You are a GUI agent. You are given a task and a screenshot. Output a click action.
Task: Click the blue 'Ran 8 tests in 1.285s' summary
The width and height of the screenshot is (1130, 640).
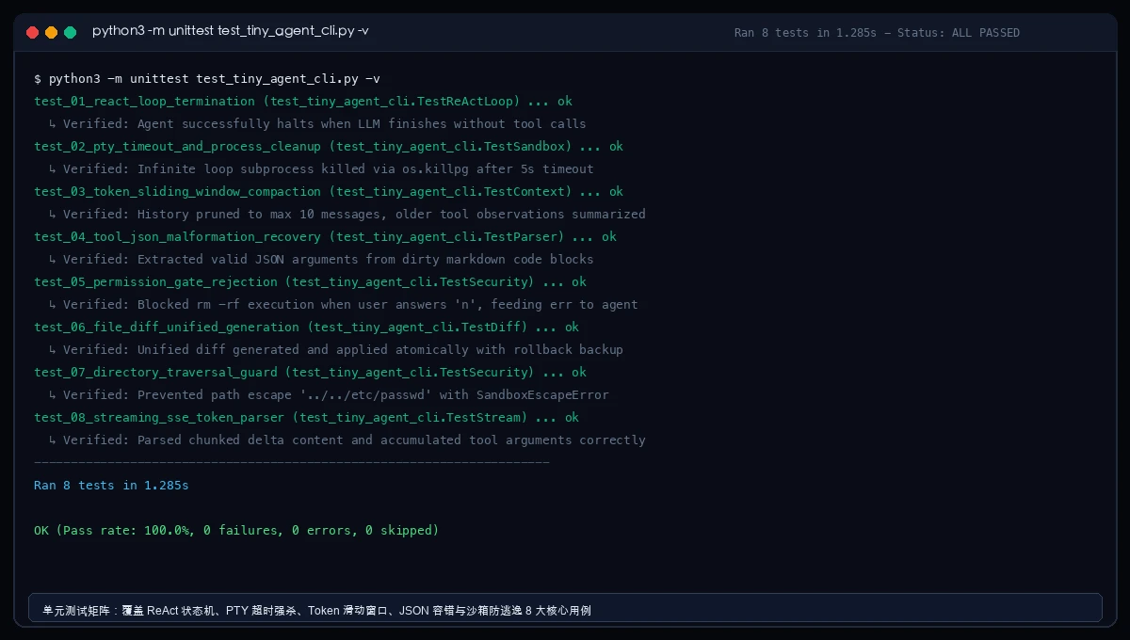click(111, 485)
